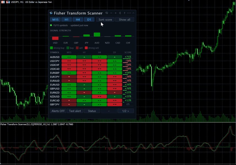Click the SYMBOL column header
Image resolution: width=236 pixels, height=165 pixels.
click(55, 53)
